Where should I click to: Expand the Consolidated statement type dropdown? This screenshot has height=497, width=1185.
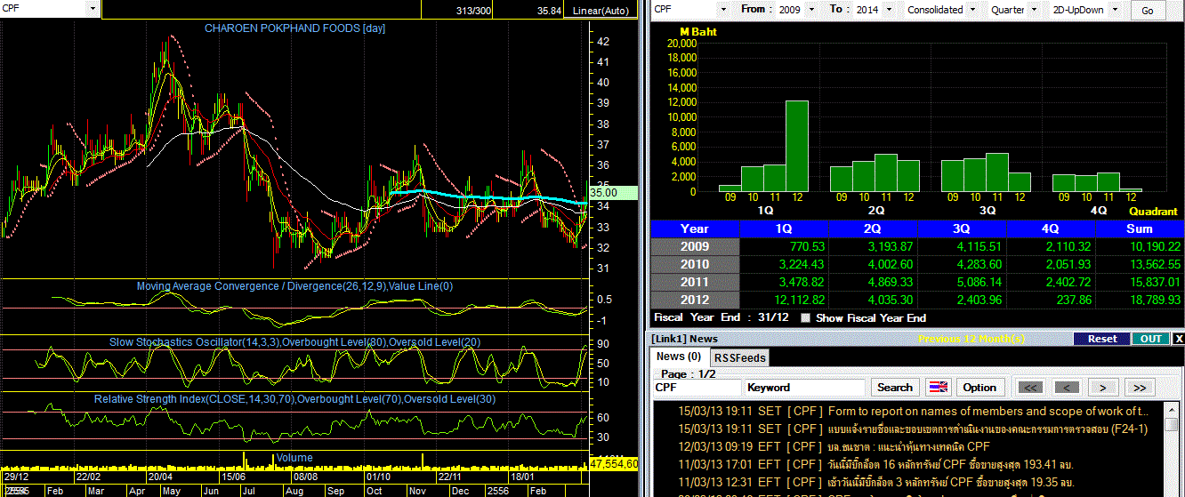[972, 10]
